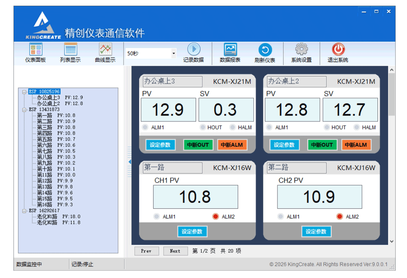Click the vertical scrollbar down arrow
The width and height of the screenshot is (407, 278).
pyautogui.click(x=392, y=242)
